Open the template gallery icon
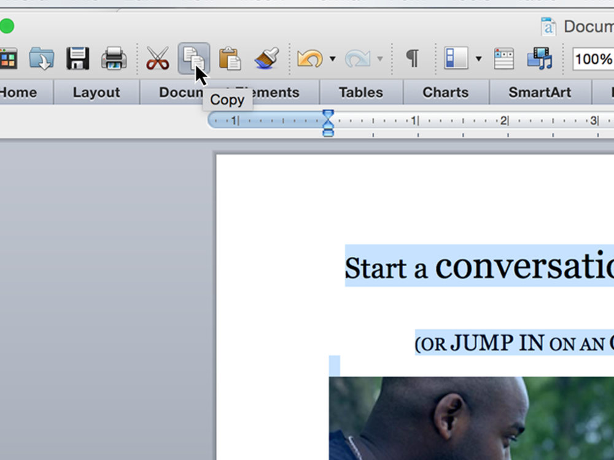614x460 pixels. [x=8, y=59]
